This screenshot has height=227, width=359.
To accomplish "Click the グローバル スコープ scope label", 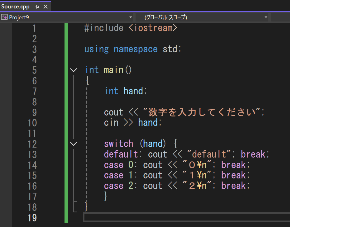I will [166, 17].
